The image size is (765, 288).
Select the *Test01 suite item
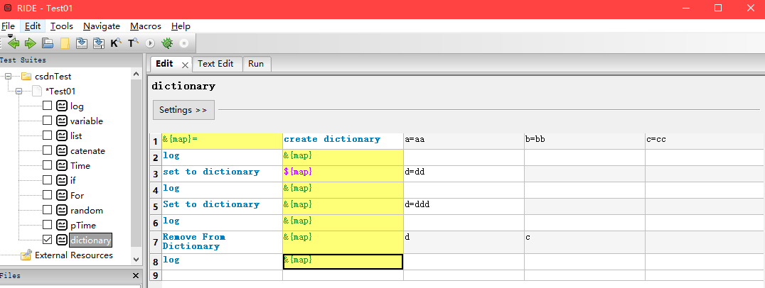tap(60, 91)
